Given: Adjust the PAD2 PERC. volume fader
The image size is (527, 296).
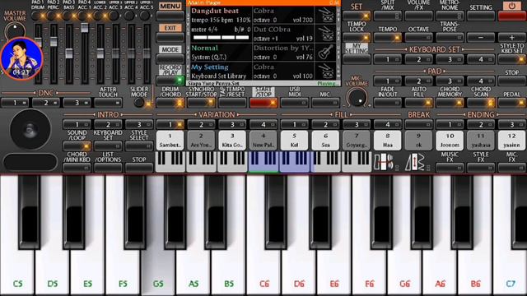Looking at the screenshot, I should 54,42.
